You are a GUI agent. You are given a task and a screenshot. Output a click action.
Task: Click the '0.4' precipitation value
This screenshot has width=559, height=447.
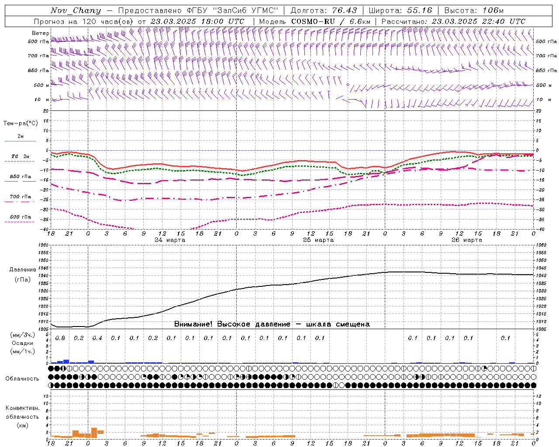pyautogui.click(x=97, y=338)
